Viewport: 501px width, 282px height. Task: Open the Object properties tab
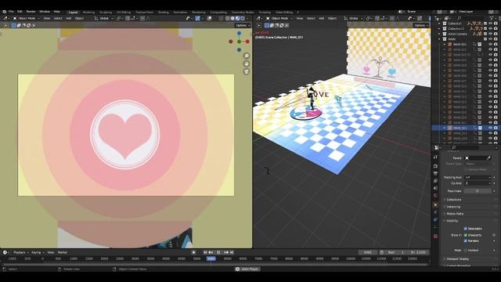pyautogui.click(x=435, y=204)
